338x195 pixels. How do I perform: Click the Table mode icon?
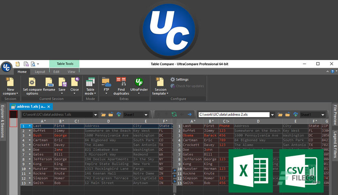pos(90,82)
